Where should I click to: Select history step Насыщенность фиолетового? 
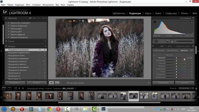click(26, 53)
